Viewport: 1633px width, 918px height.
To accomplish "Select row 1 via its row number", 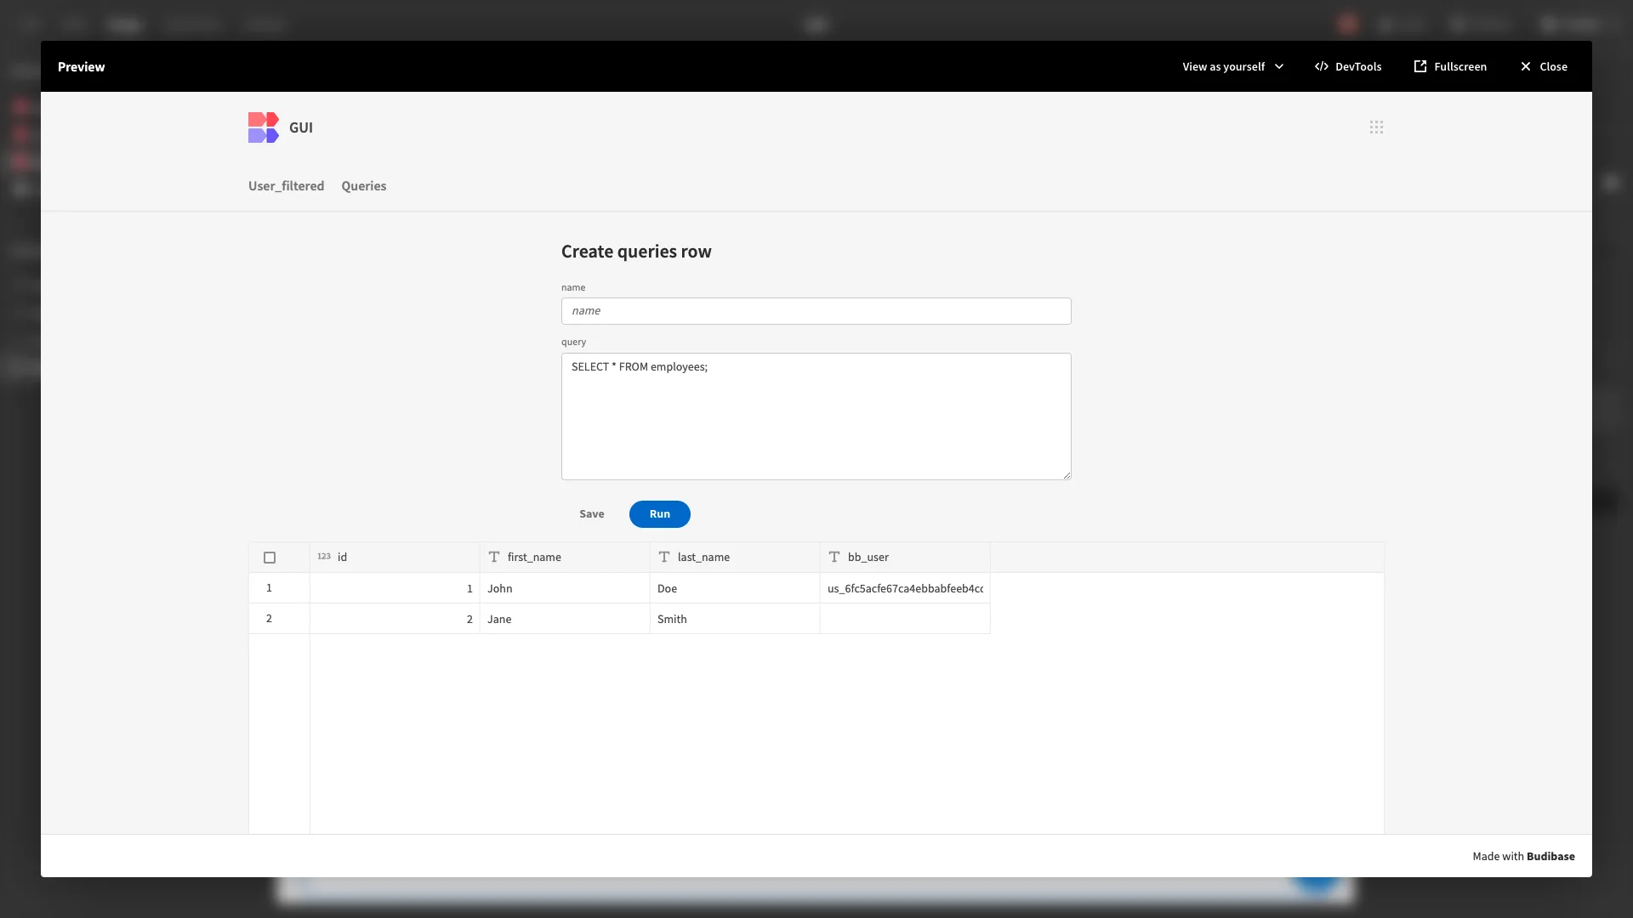I will pyautogui.click(x=269, y=588).
